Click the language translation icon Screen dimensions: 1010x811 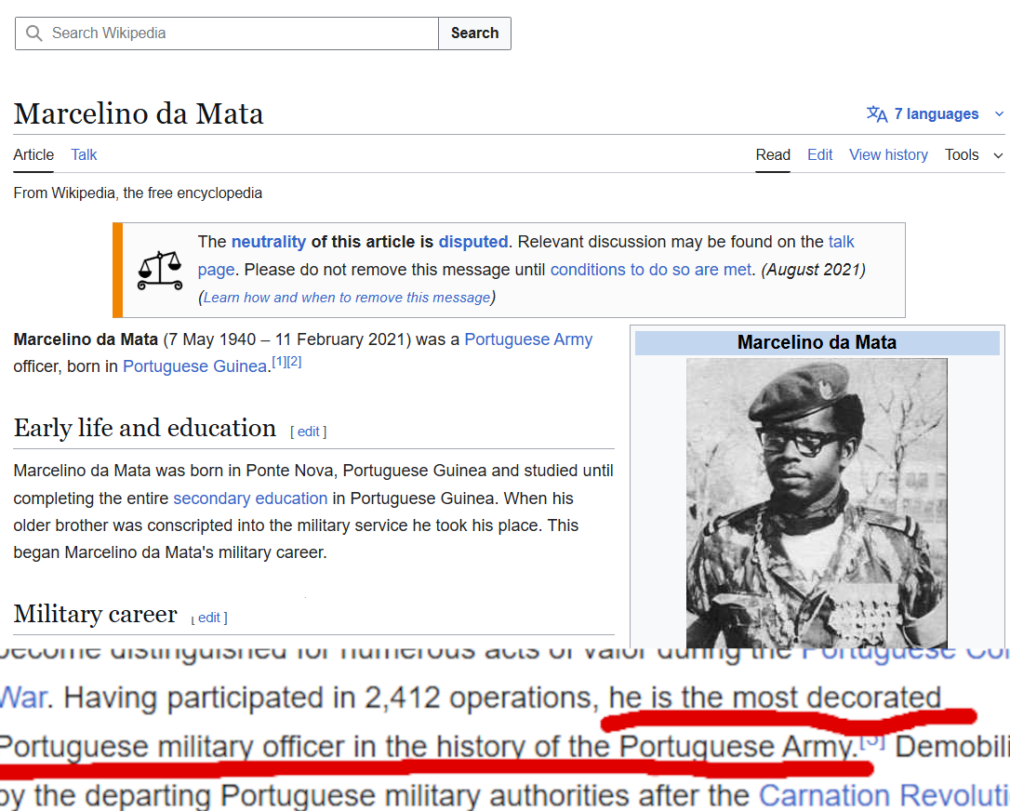pos(877,114)
